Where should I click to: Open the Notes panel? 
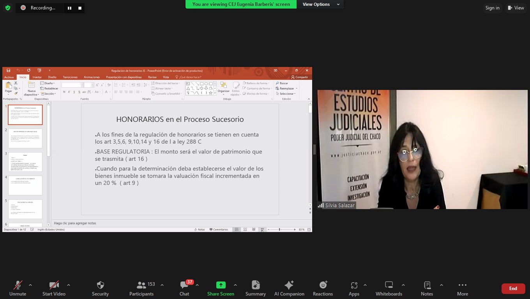(427, 288)
